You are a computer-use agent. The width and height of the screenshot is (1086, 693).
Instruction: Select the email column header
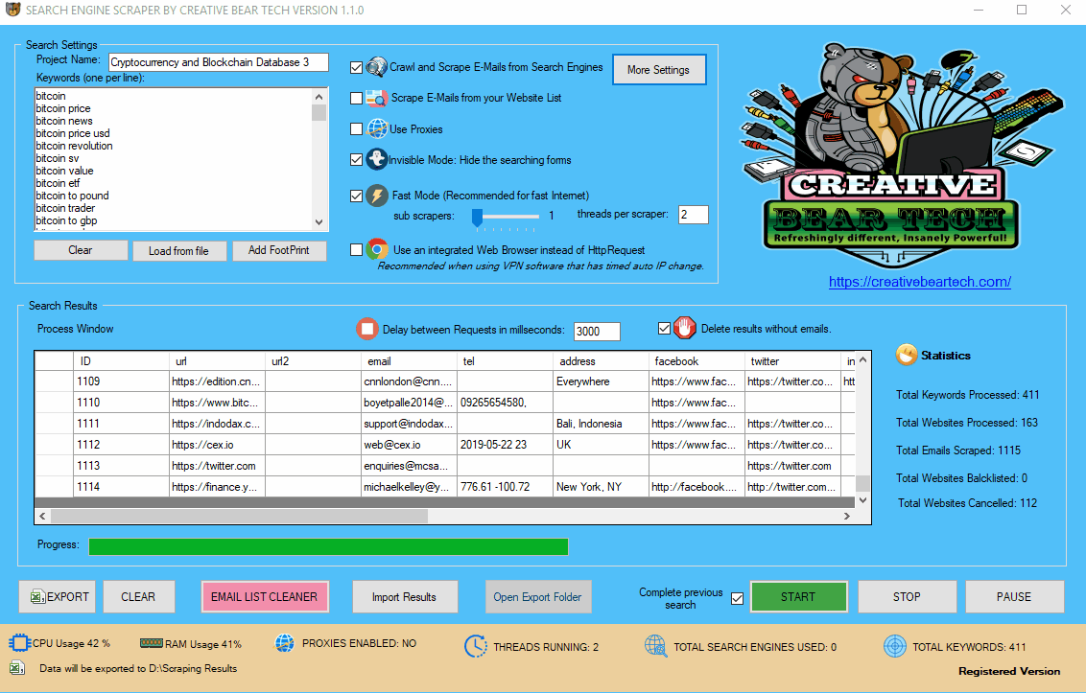pos(410,360)
